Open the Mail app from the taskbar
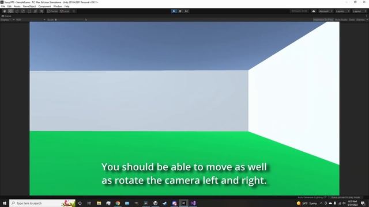Image resolution: width=369 pixels, height=207 pixels. coord(127,203)
